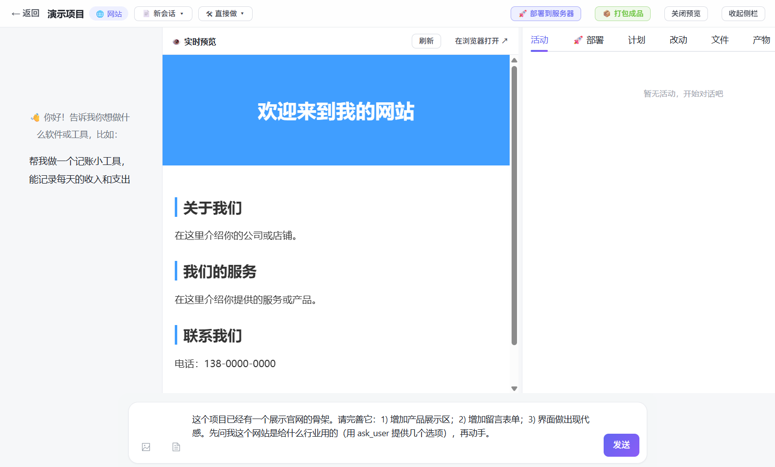Image resolution: width=775 pixels, height=467 pixels.
Task: Toggle 关闭预览 button
Action: (686, 14)
